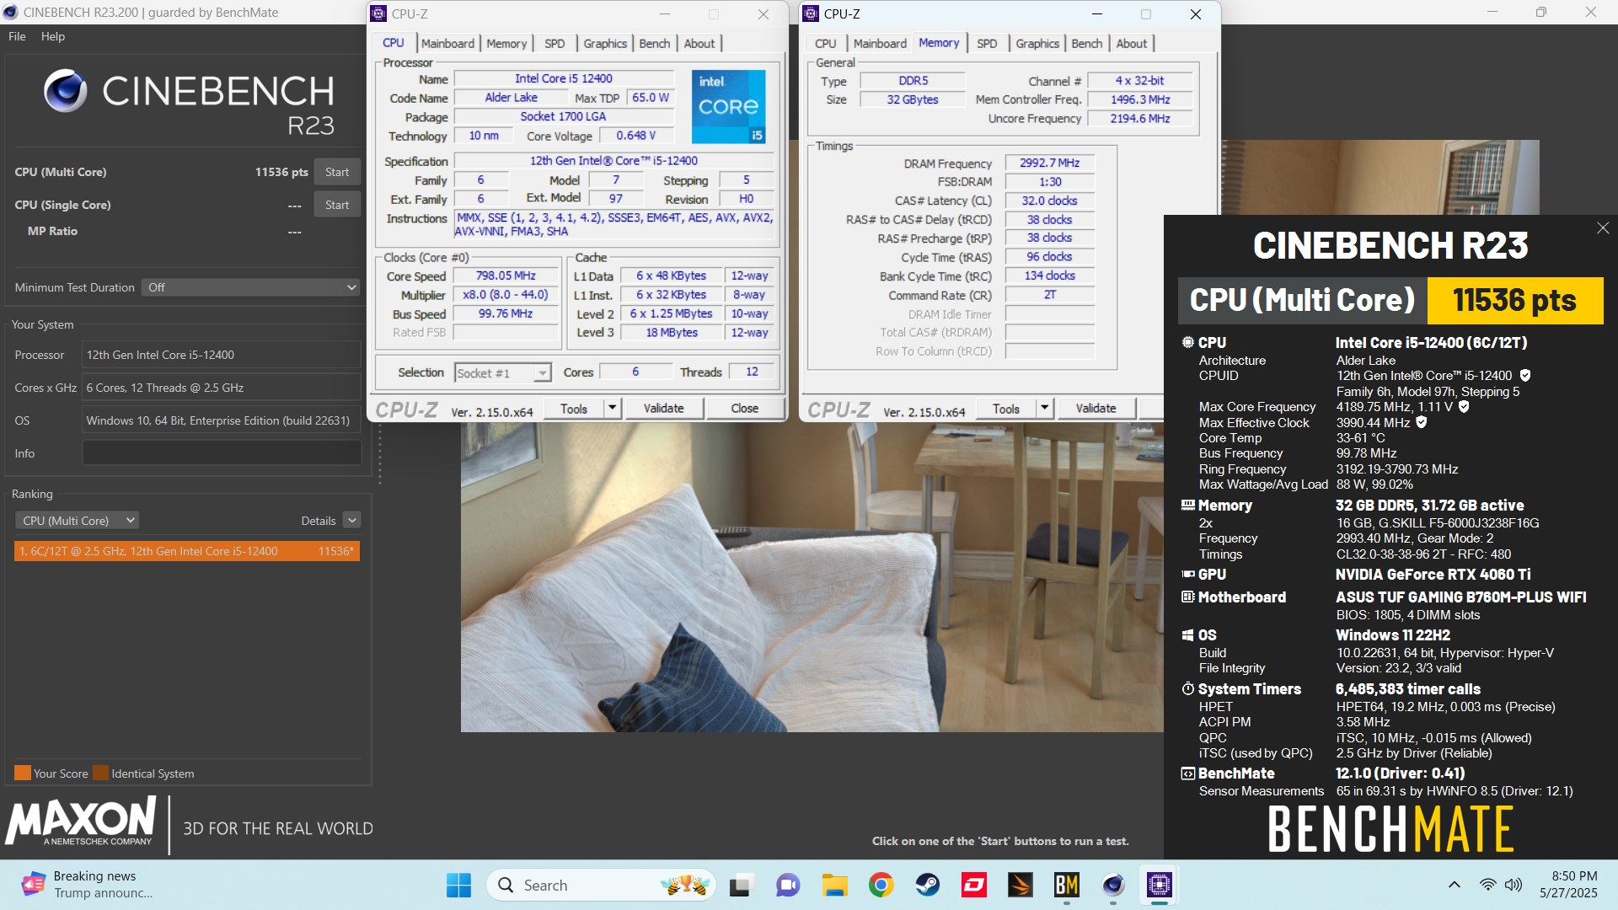Open the Breaking news widget icon
Image resolution: width=1618 pixels, height=910 pixels.
point(33,885)
